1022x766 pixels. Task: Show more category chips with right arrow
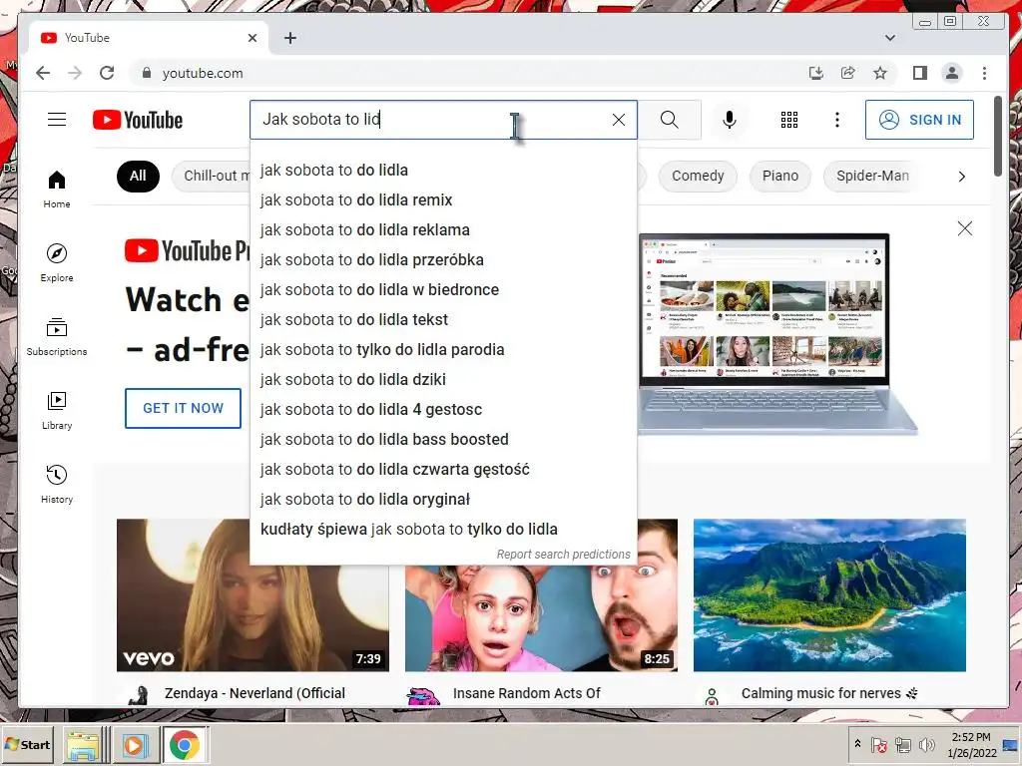click(x=961, y=177)
